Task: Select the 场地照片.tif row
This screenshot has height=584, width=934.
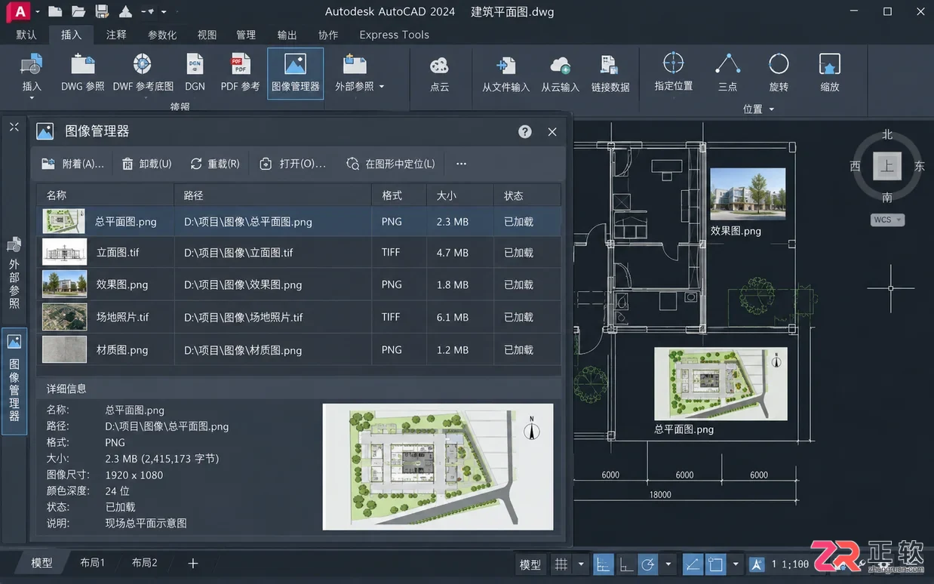Action: [x=299, y=317]
